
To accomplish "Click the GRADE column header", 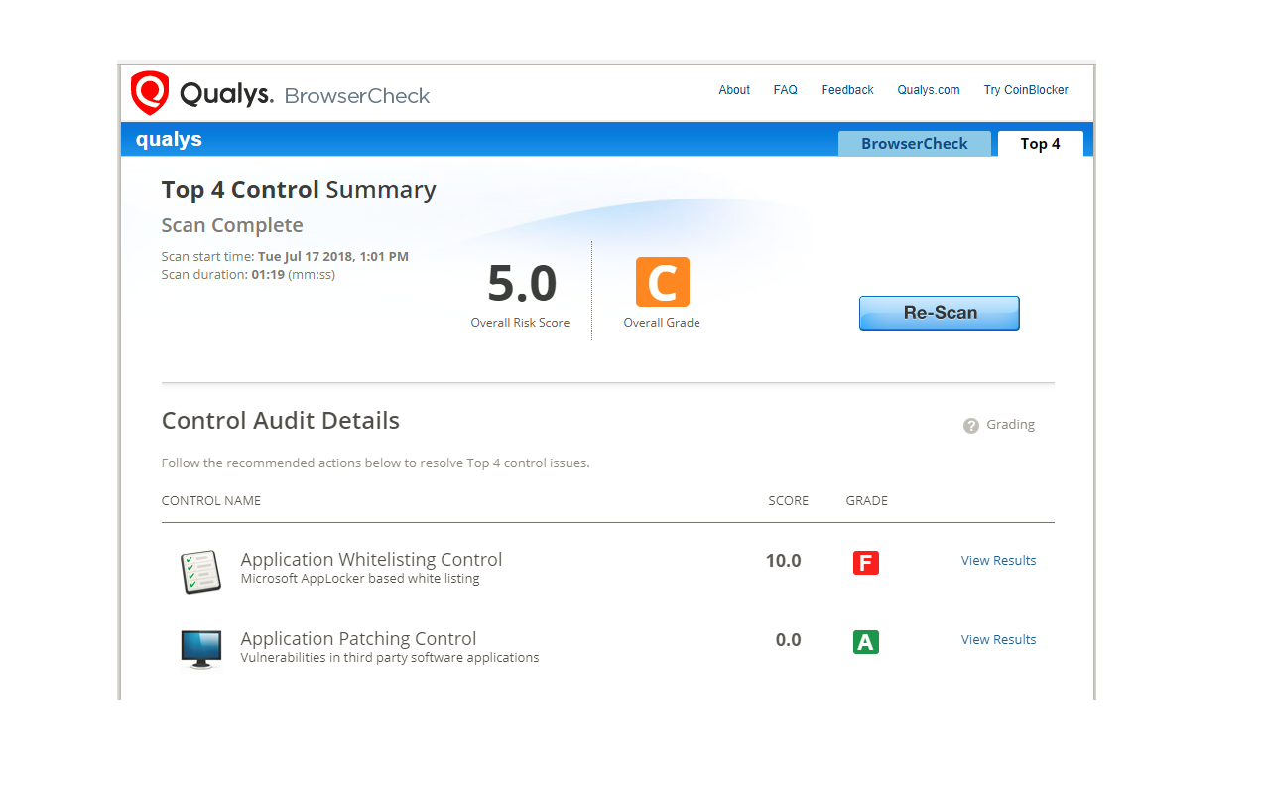I will point(867,501).
